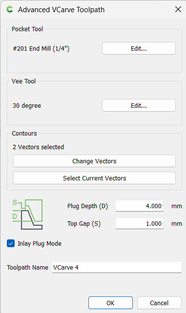Click Select Current Vectors button
Image resolution: width=186 pixels, height=313 pixels.
pos(94,178)
